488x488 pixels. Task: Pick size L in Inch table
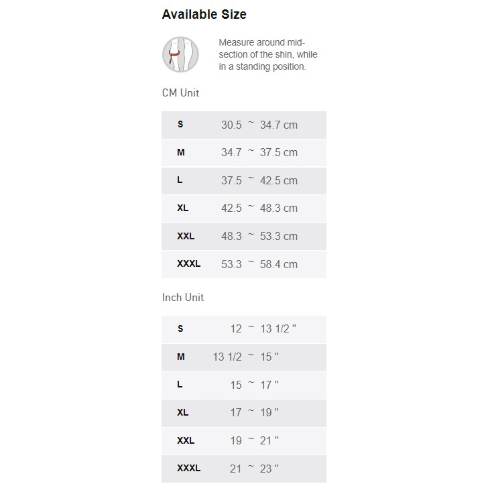click(x=180, y=385)
